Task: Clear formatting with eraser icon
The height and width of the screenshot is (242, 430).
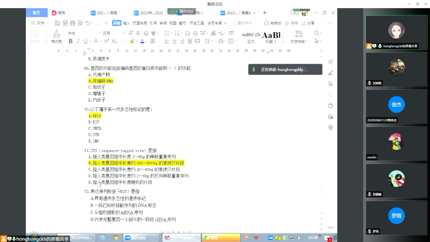Action: (146, 33)
